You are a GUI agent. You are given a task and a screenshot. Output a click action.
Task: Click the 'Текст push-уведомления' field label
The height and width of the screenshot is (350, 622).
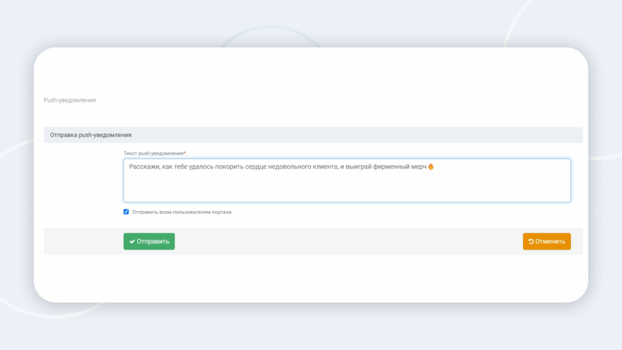point(153,153)
